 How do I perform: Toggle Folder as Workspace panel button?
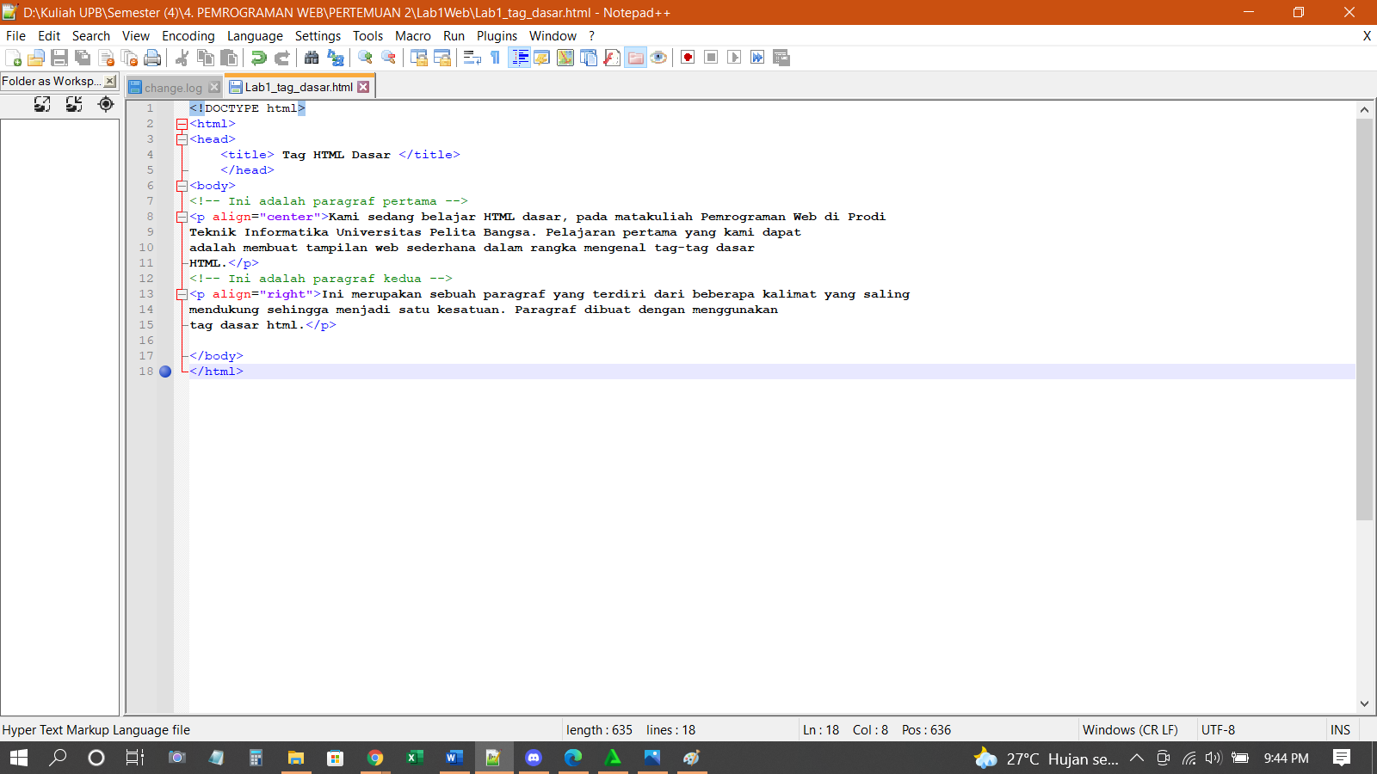(635, 58)
